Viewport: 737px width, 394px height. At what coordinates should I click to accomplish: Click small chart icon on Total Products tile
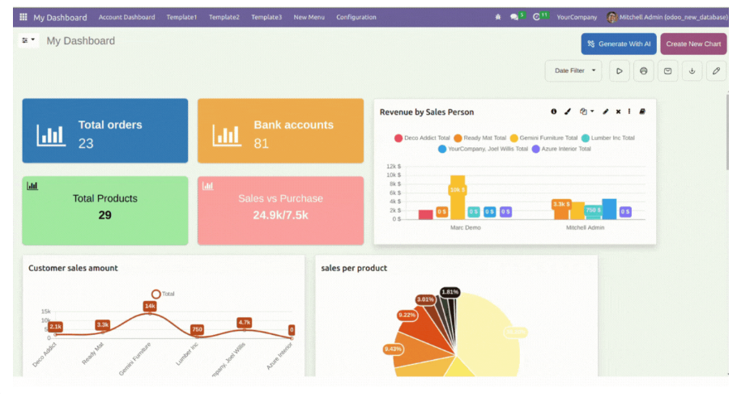(x=32, y=186)
